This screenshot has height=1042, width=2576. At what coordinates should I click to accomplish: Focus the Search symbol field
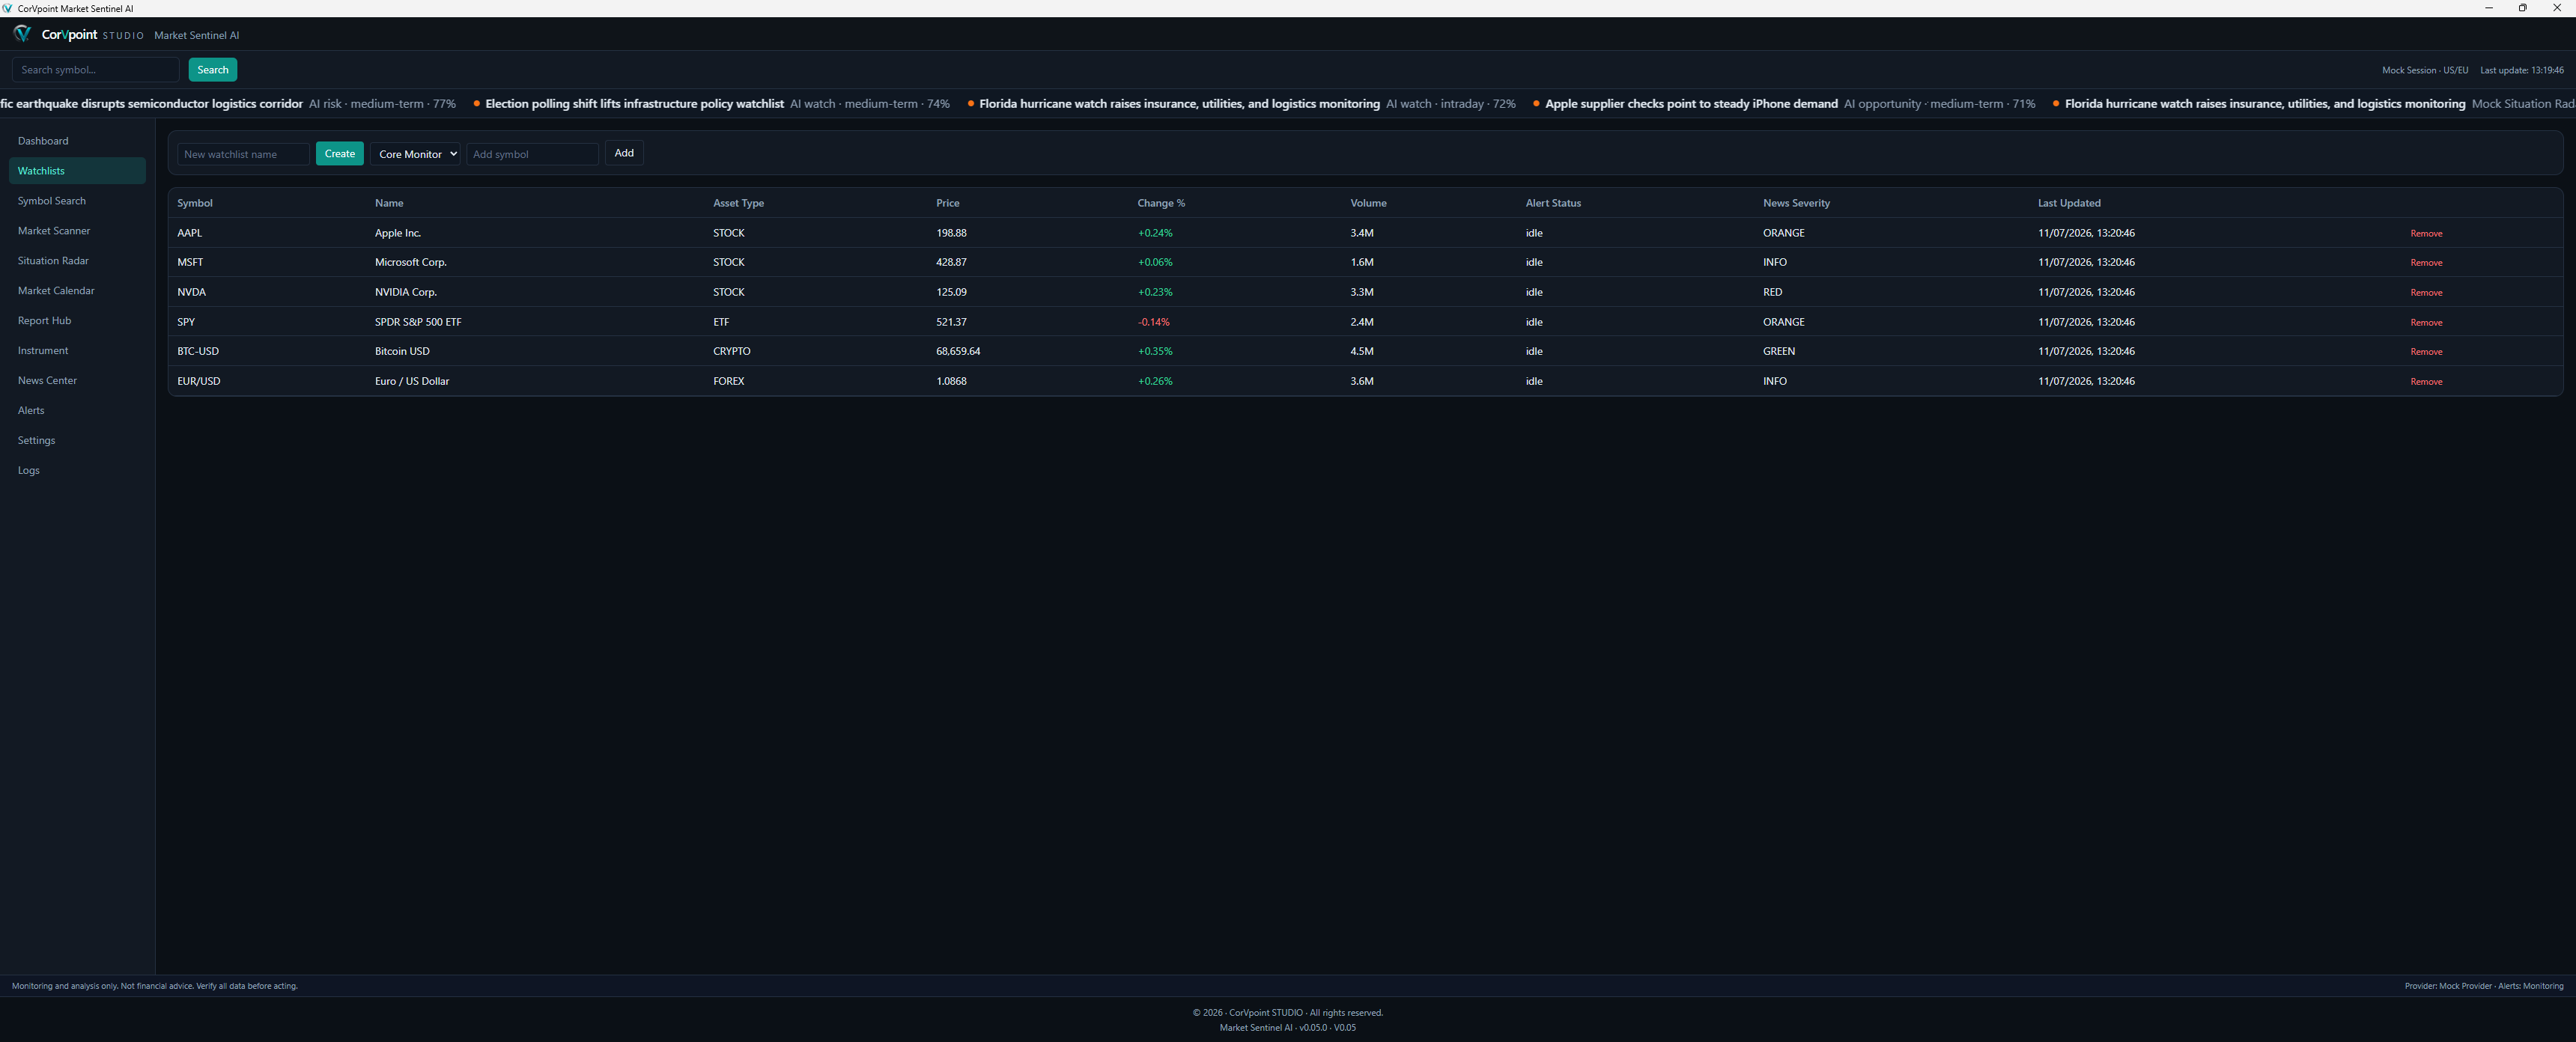[96, 70]
